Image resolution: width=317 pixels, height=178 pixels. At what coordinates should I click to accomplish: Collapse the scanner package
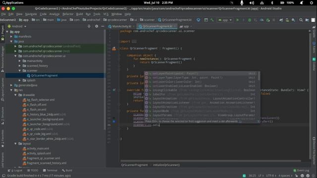tap(20, 71)
